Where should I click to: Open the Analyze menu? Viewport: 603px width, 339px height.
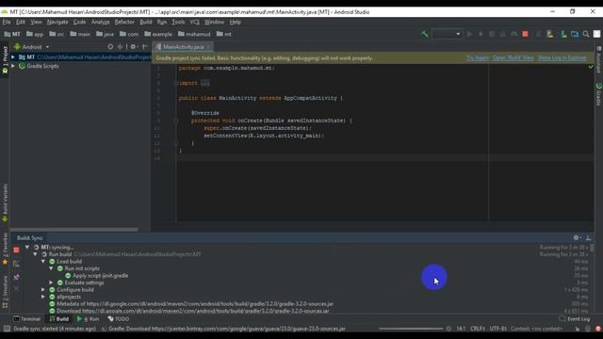coord(101,22)
